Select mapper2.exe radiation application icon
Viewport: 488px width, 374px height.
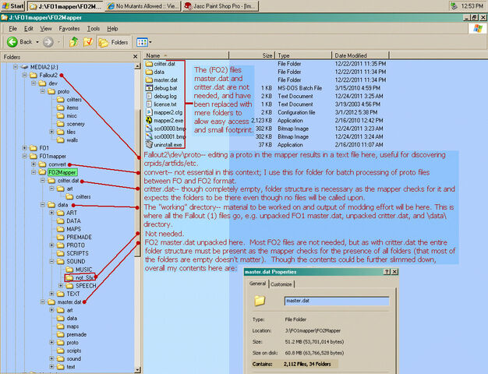149,121
